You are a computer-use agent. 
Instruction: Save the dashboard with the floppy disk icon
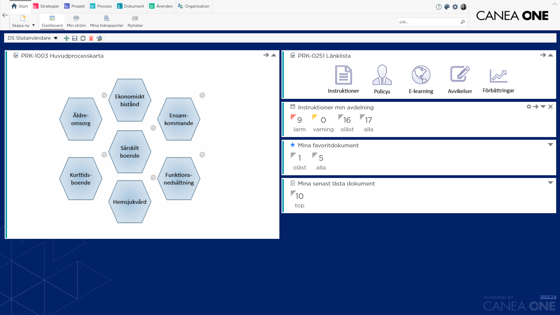(x=75, y=38)
